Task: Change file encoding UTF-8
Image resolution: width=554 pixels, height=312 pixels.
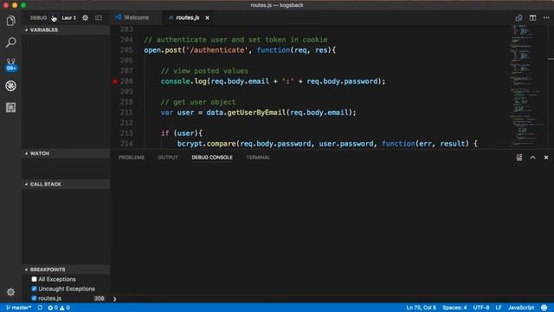Action: pos(481,308)
